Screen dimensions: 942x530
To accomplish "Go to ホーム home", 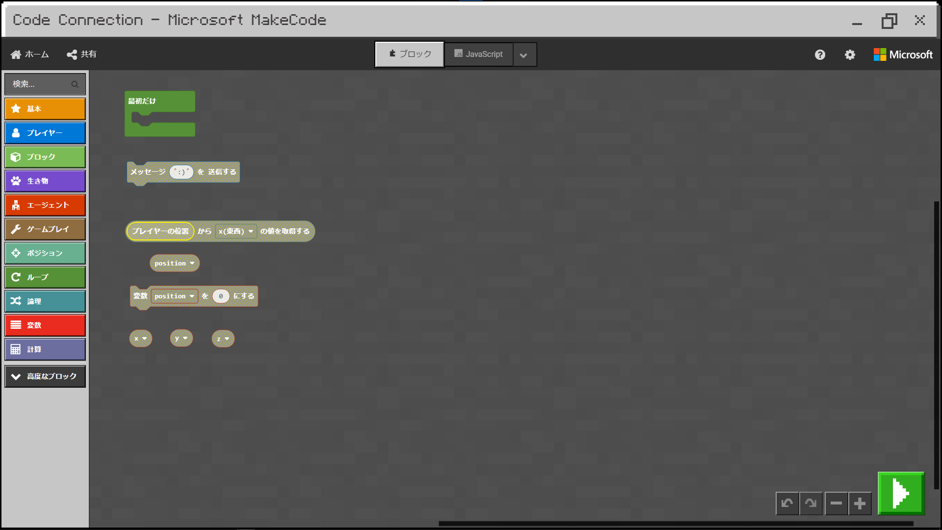I will [x=30, y=54].
